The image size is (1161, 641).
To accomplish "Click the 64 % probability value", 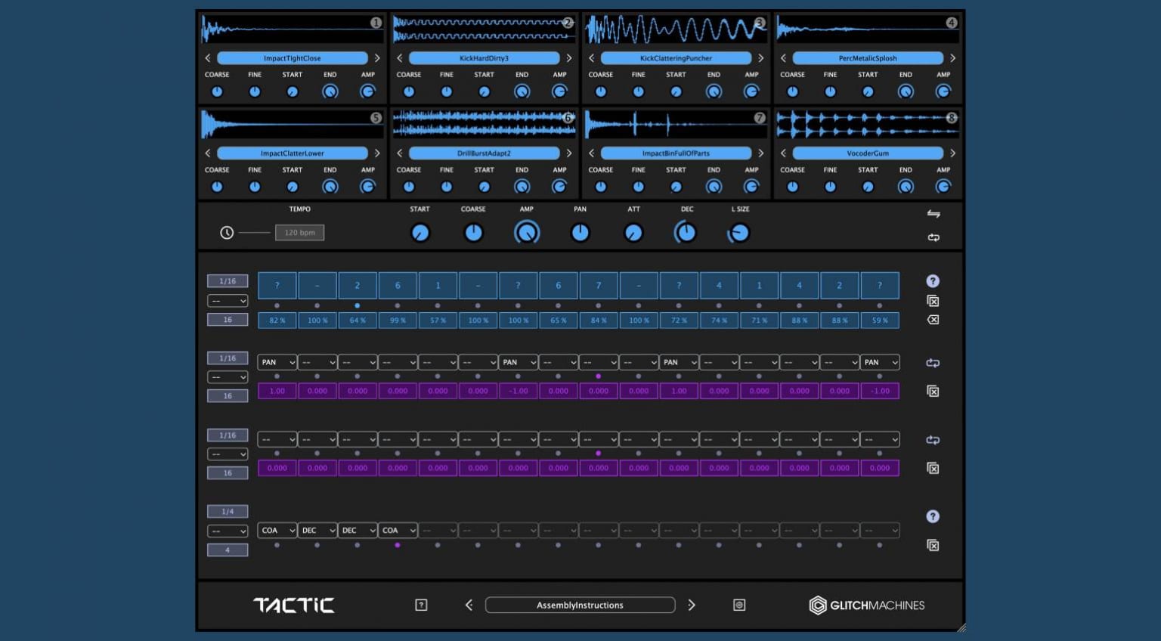I will click(358, 320).
